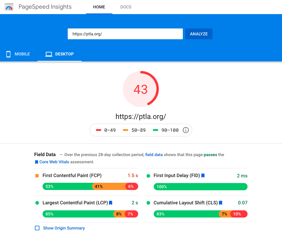The height and width of the screenshot is (234, 282).
Task: Click the Largest Contentful Paint (LCP) label
Action: pos(75,203)
